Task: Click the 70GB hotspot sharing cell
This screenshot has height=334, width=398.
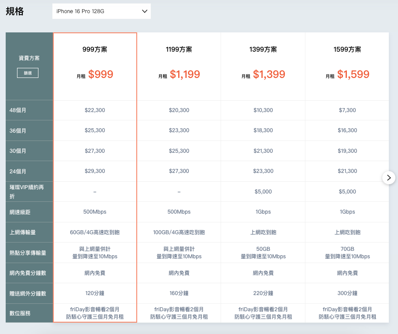Action: pos(347,253)
